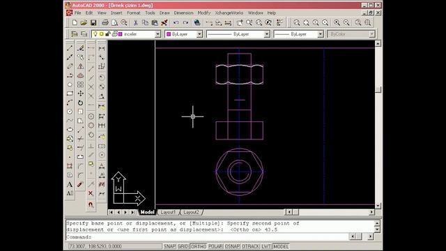Click next-tab arrow beside Model tab
This screenshot has height=251, width=446.
(x=125, y=212)
